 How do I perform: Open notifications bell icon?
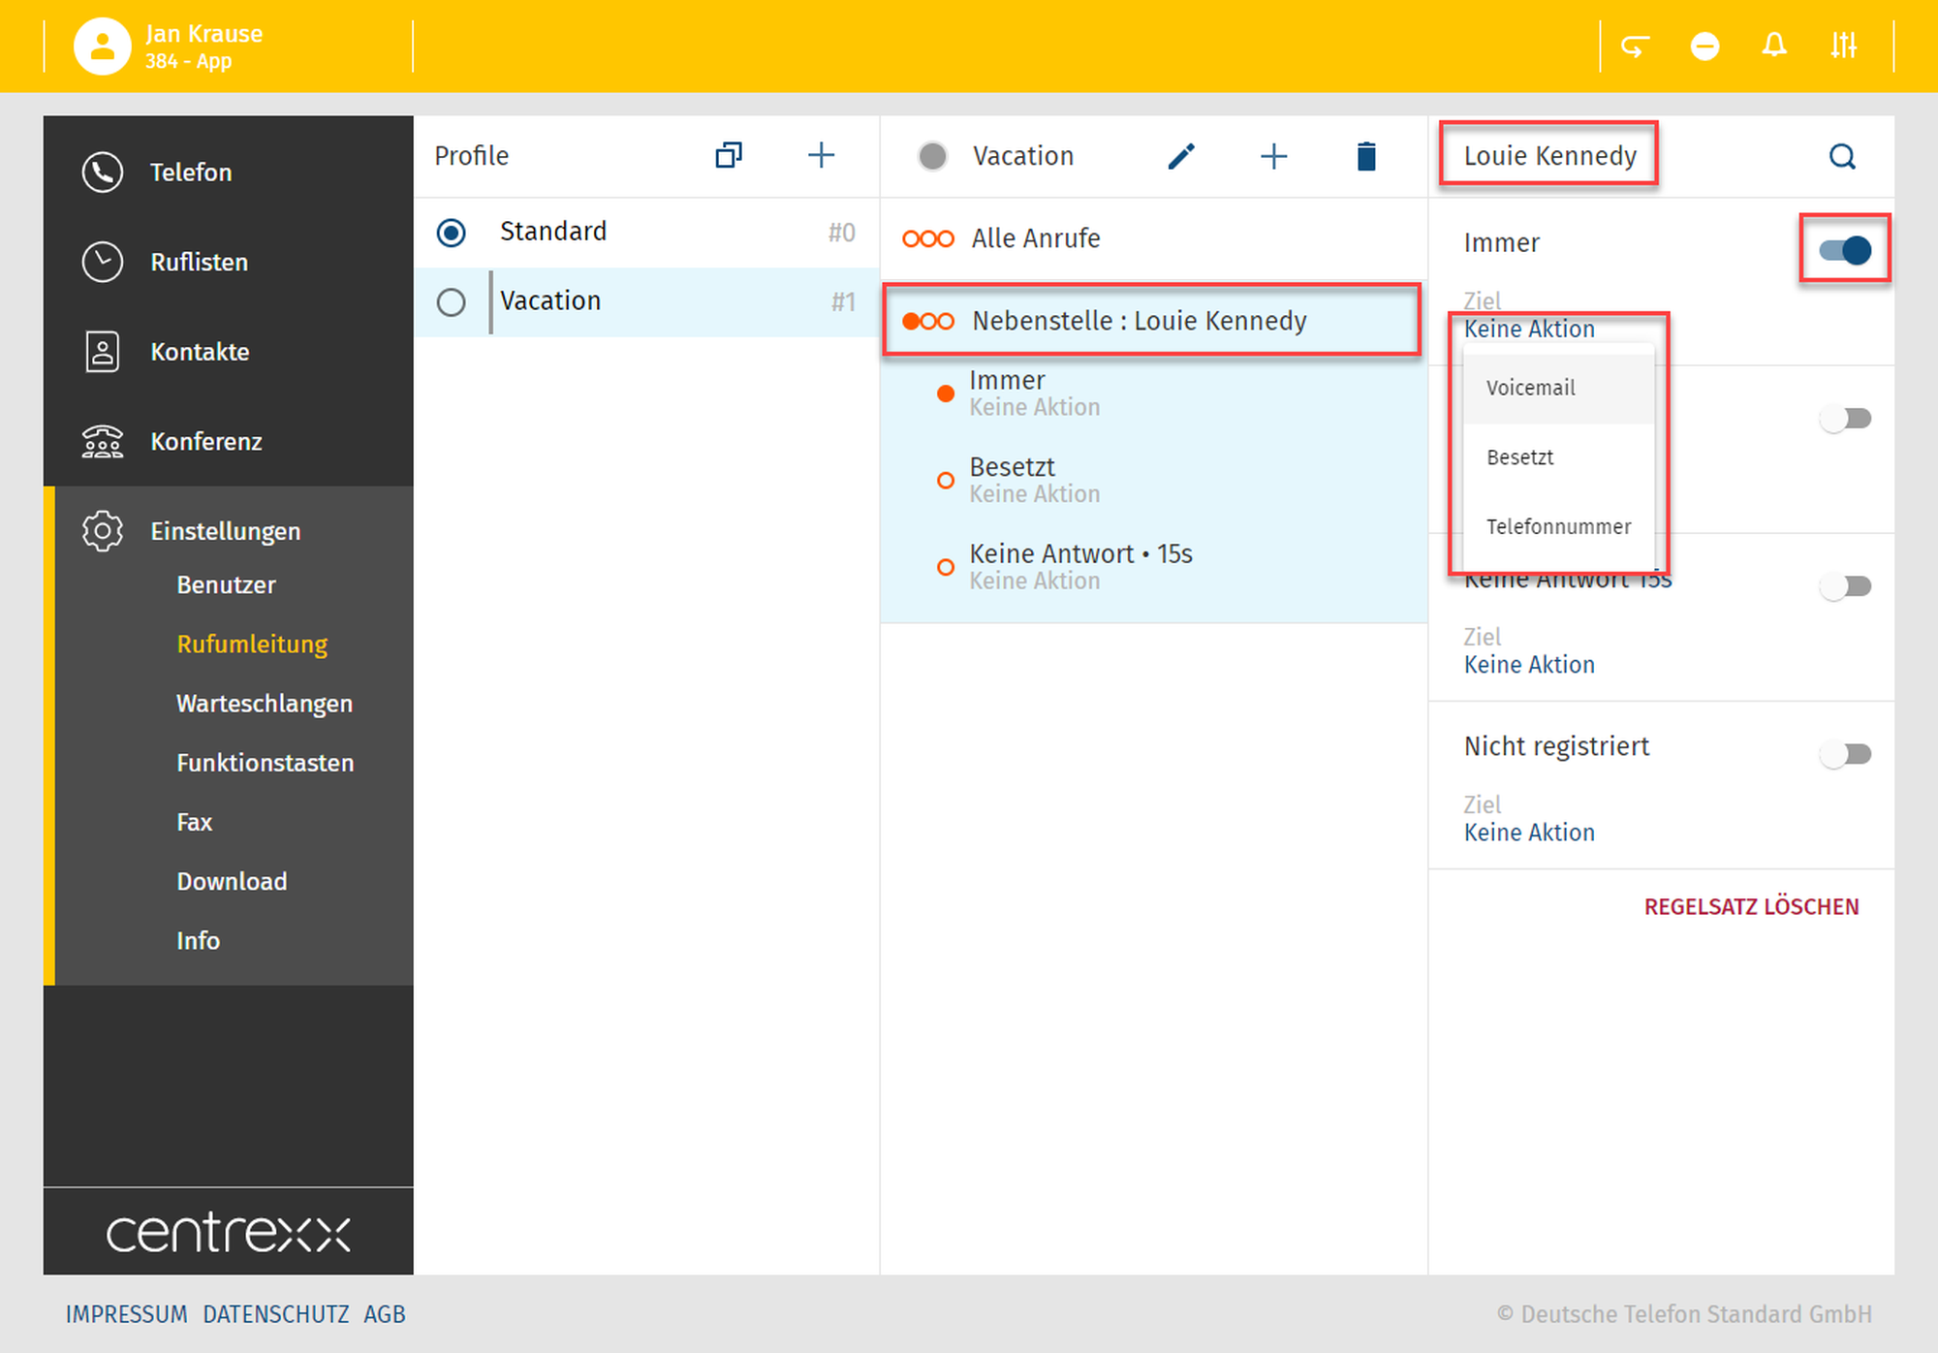tap(1774, 46)
